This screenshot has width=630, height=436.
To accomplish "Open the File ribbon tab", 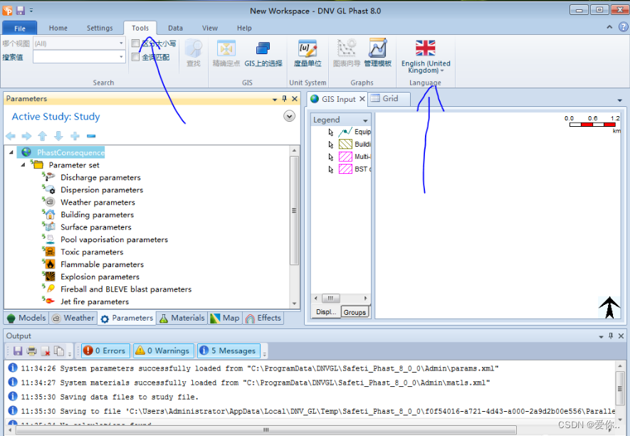I will click(x=20, y=28).
